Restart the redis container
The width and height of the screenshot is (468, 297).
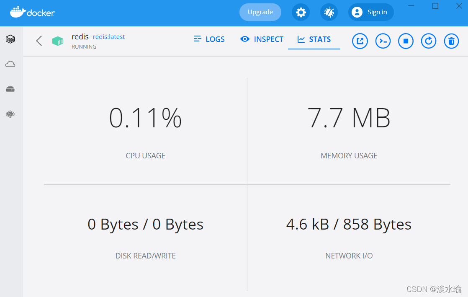click(x=429, y=41)
